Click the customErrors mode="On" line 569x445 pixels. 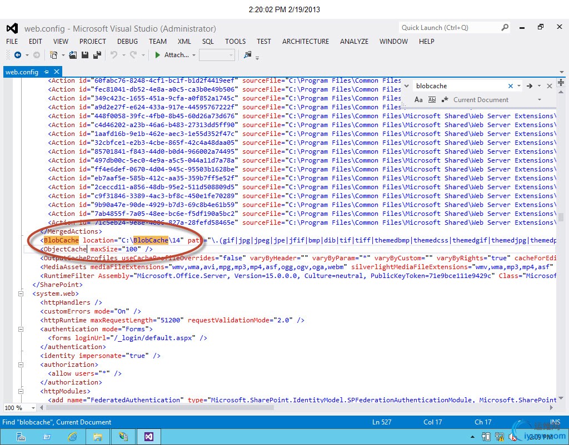pyautogui.click(x=91, y=311)
